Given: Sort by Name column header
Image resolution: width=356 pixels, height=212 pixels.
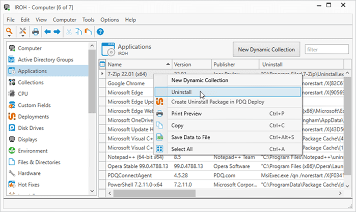Looking at the screenshot, I should coord(139,65).
